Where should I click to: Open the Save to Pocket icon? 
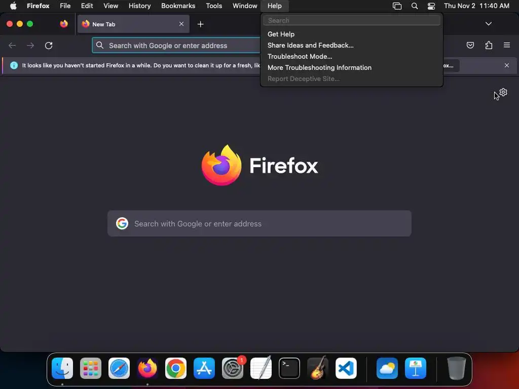click(x=470, y=45)
